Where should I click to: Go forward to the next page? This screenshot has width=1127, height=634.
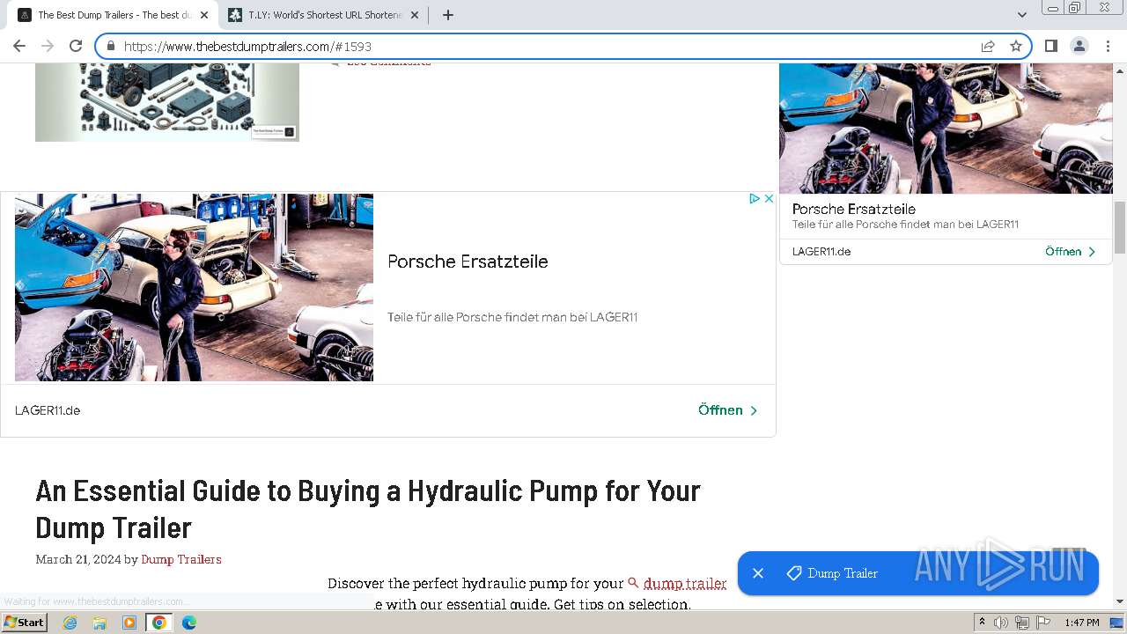48,46
